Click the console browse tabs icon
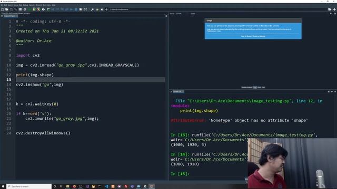This screenshot has width=337, height=189. (171, 91)
